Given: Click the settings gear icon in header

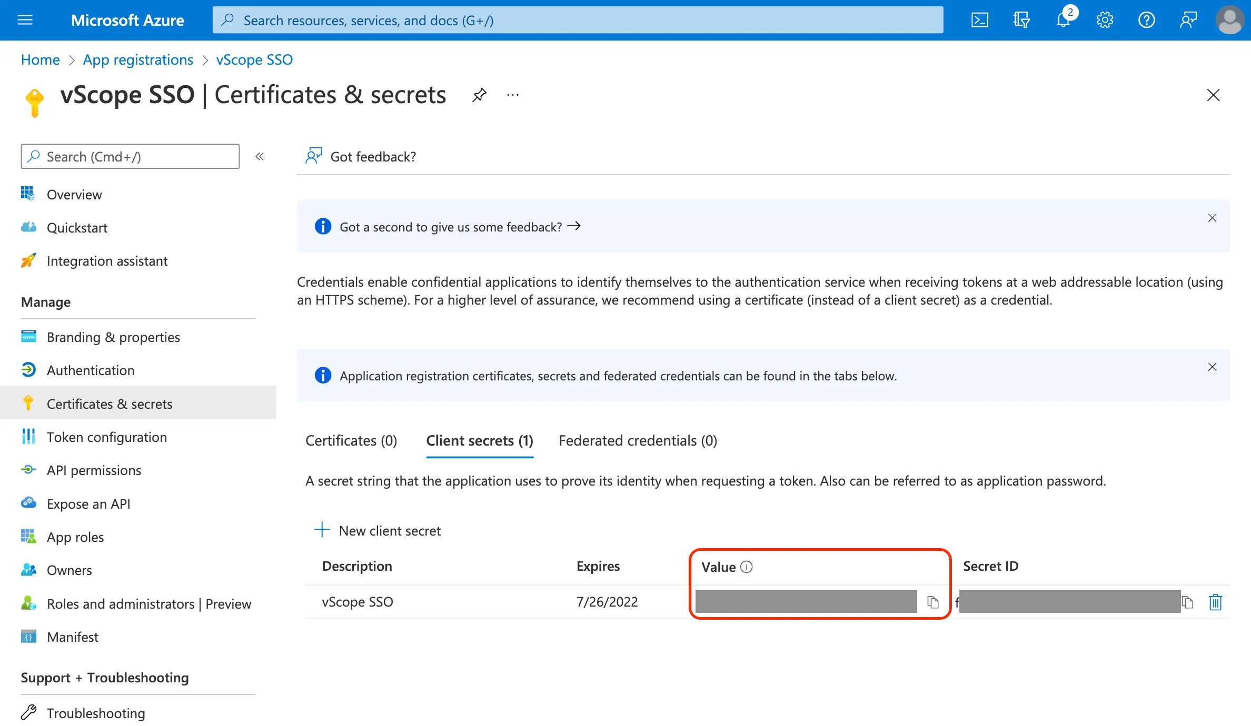Looking at the screenshot, I should point(1105,19).
